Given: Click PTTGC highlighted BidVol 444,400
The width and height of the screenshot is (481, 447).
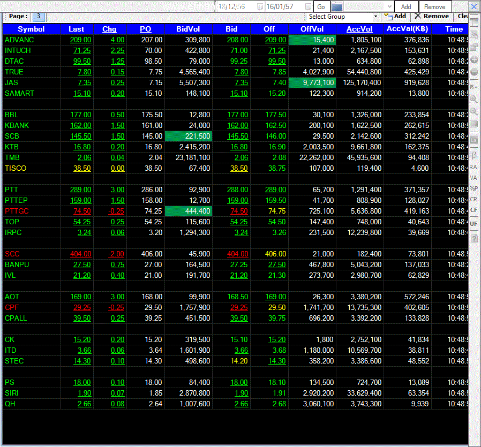Looking at the screenshot, I should [x=189, y=211].
